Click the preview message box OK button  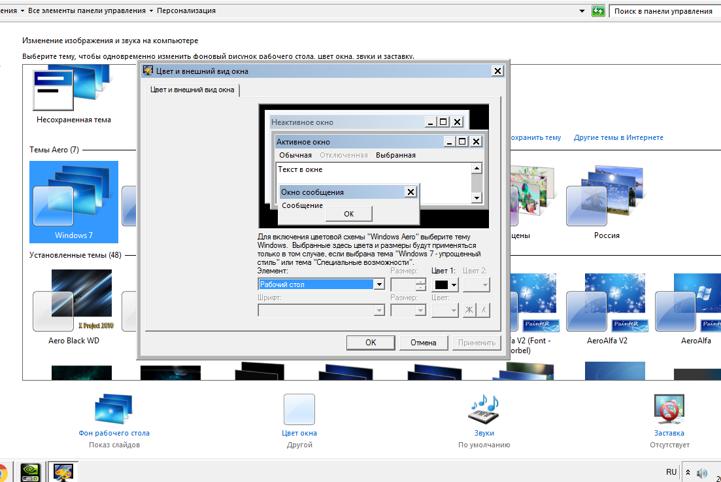[x=349, y=214]
